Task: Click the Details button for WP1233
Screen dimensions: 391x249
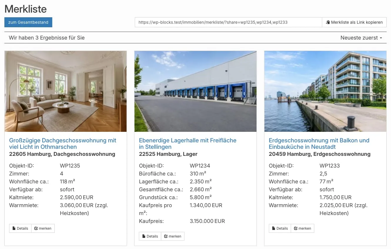Action: tap(280, 228)
